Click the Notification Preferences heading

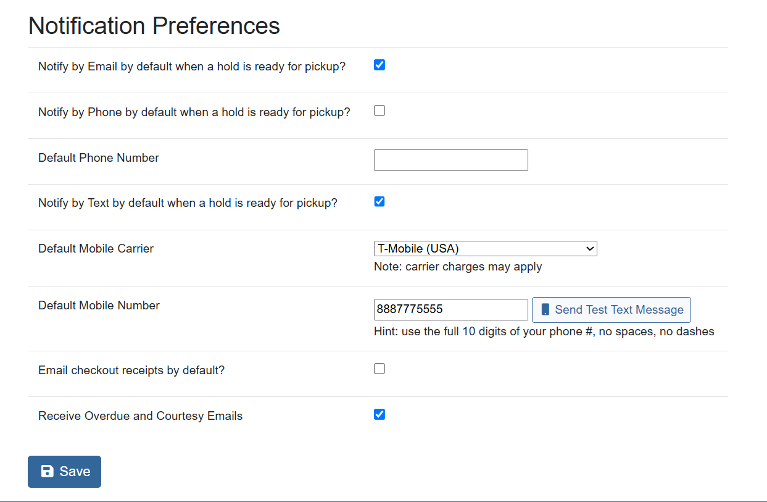[x=154, y=25]
